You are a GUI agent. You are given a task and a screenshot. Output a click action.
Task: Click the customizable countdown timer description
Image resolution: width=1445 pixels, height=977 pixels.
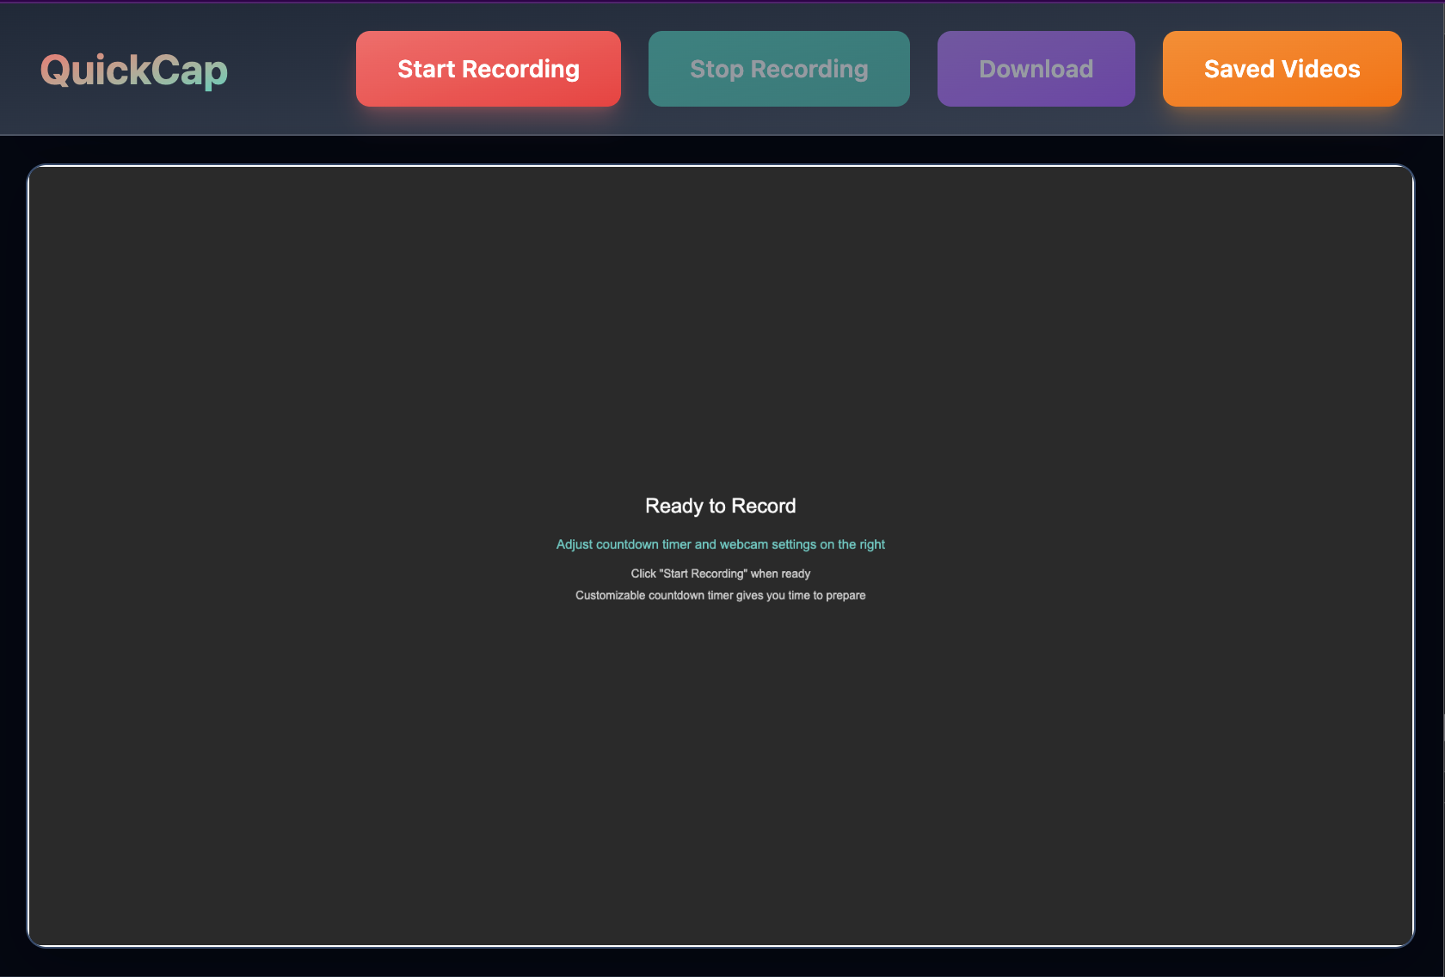click(720, 594)
